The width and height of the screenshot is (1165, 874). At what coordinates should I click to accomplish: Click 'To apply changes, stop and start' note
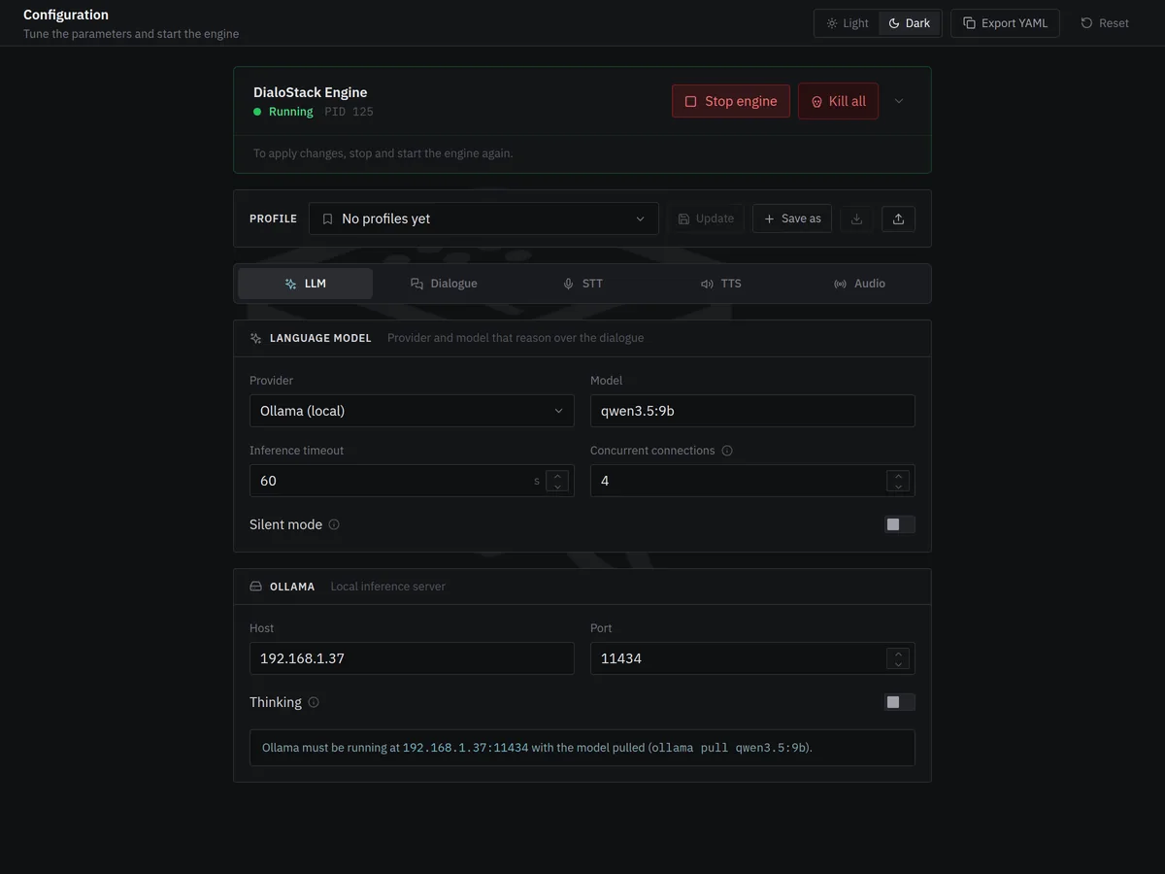point(383,153)
